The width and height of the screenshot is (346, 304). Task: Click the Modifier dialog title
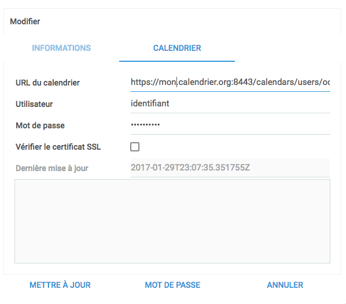[x=25, y=21]
